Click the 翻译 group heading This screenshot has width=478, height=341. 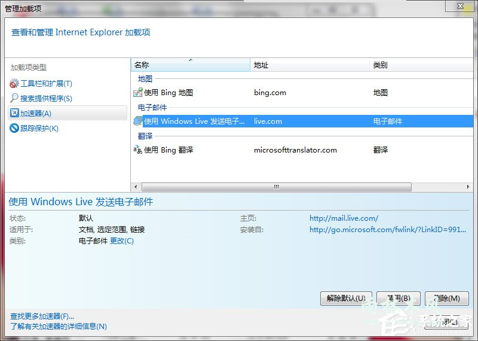pyautogui.click(x=145, y=136)
